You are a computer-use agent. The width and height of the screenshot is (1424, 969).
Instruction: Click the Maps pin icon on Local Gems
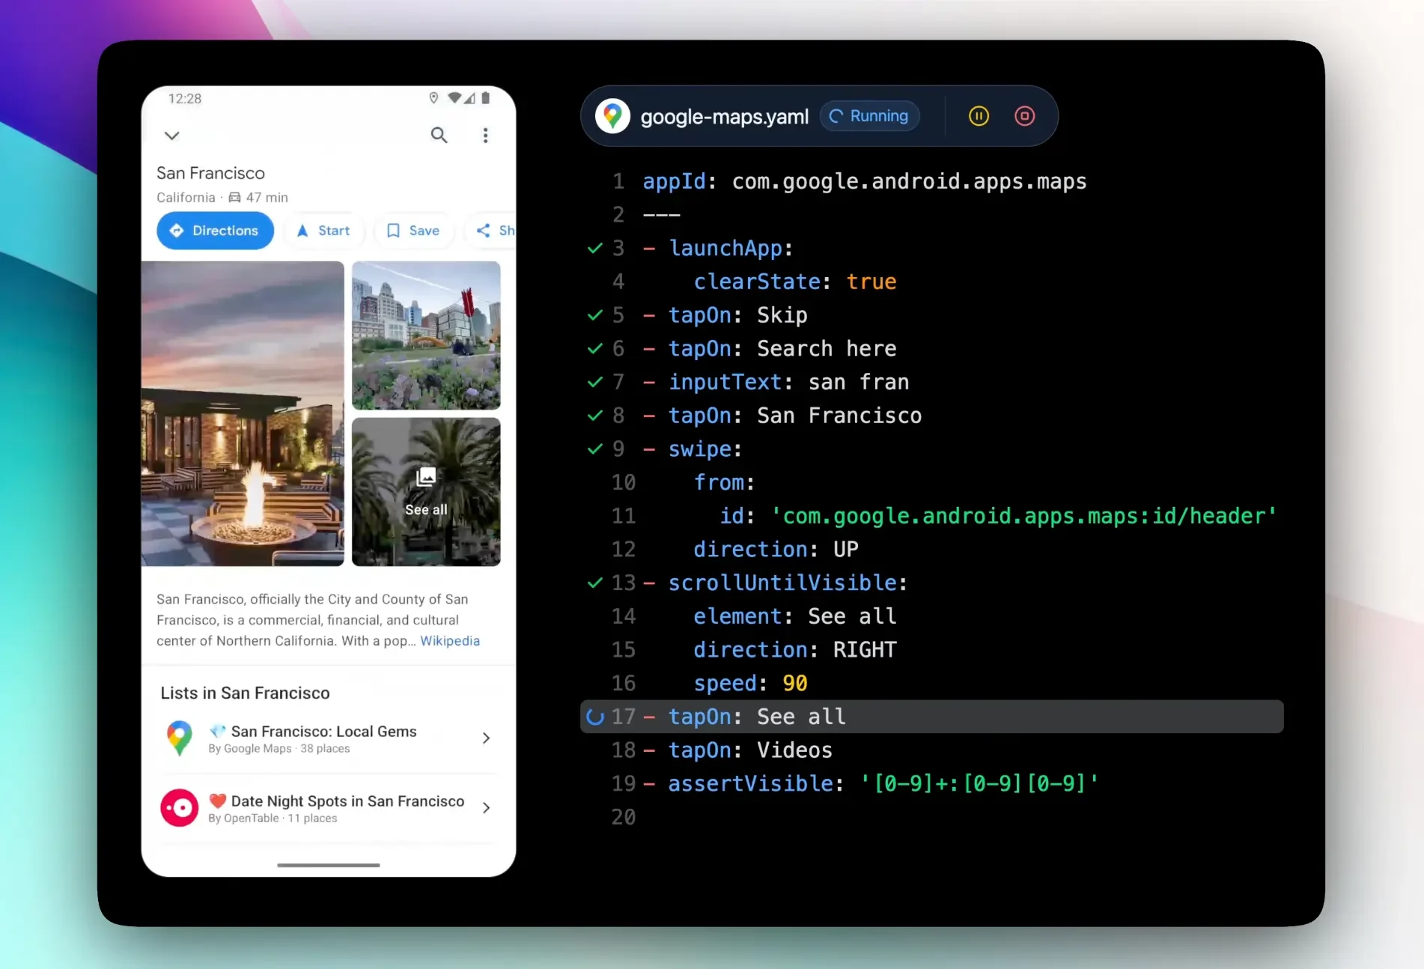click(179, 738)
